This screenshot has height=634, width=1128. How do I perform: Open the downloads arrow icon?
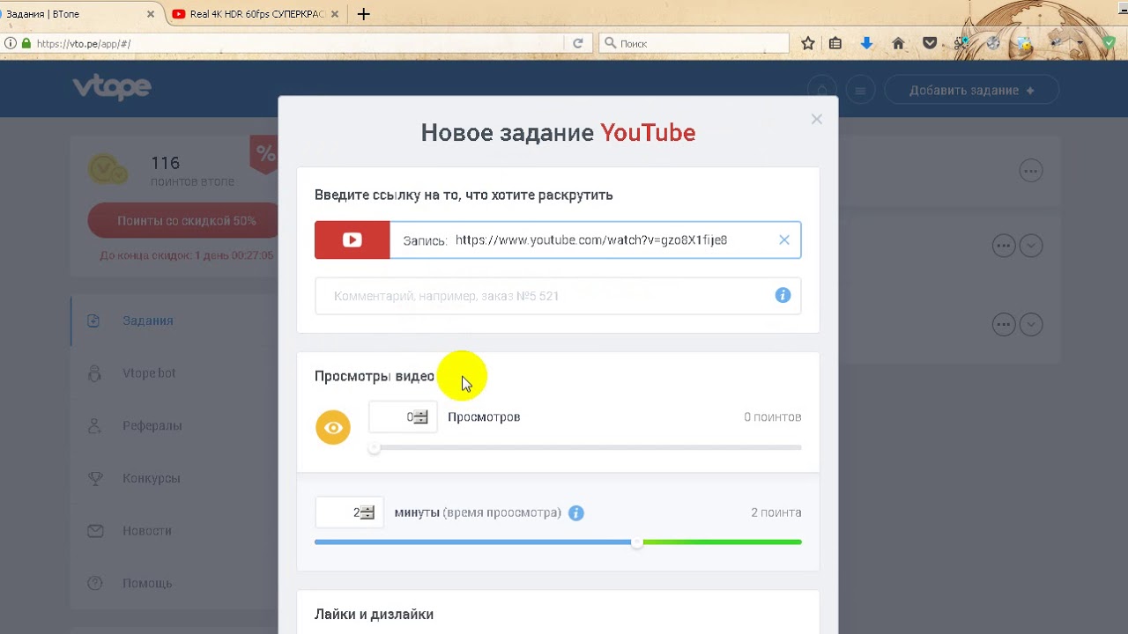(867, 43)
